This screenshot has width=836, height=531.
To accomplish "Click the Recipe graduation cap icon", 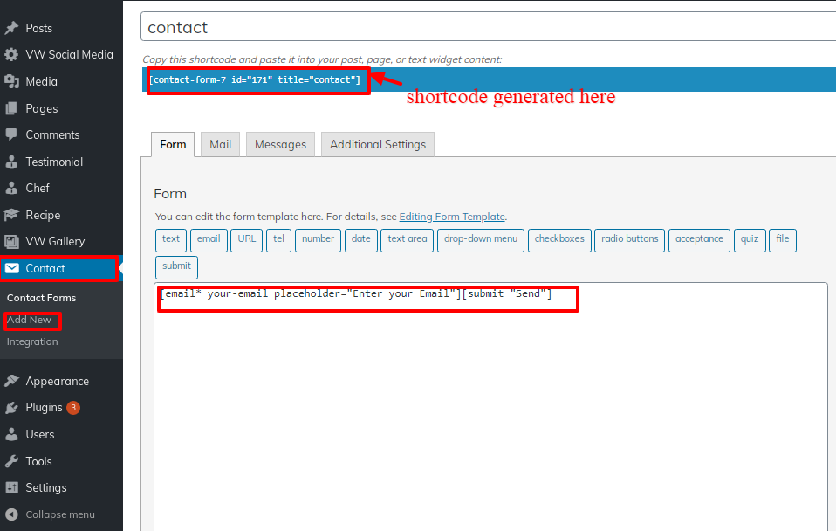I will pyautogui.click(x=11, y=215).
